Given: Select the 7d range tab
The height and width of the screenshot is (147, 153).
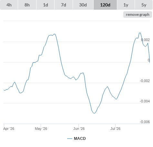Looking at the screenshot, I should click(x=64, y=5).
